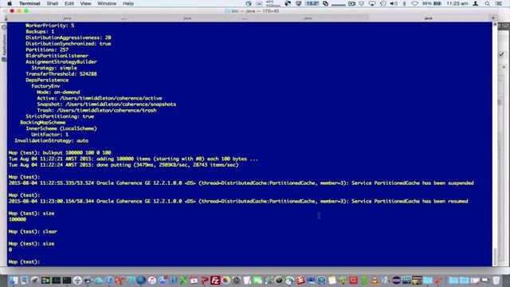Screen dimensions: 510x287
Task: Open the Terminal application menu
Action: 29,3
